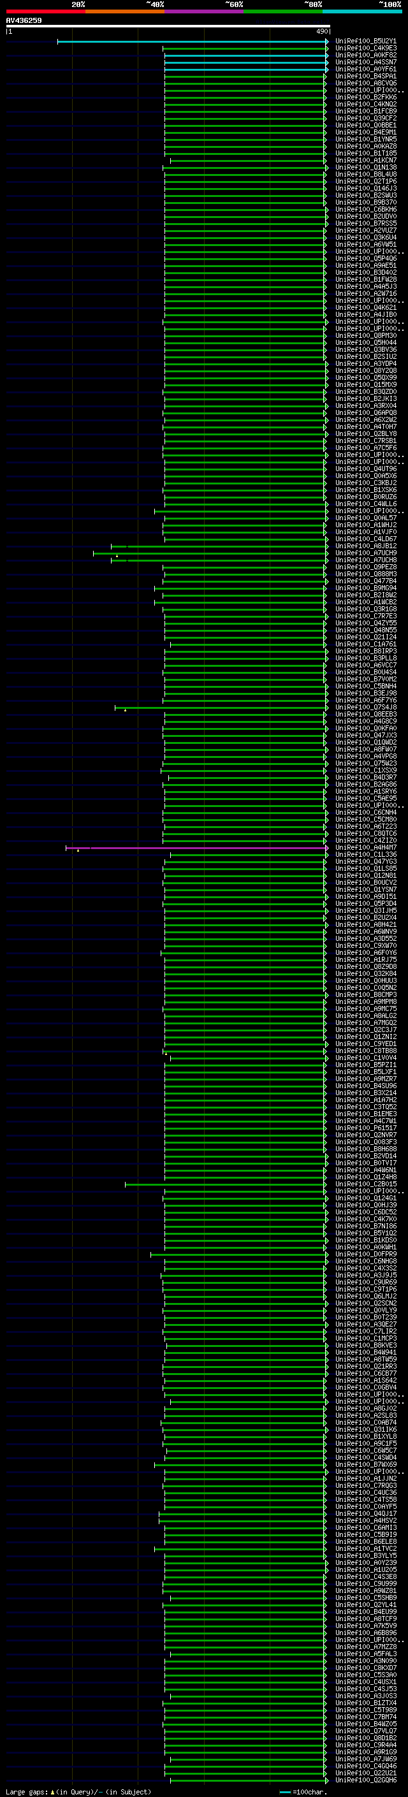Select hit label UniRef100_B7RSS5
The width and height of the screenshot is (408, 1797).
(x=365, y=223)
